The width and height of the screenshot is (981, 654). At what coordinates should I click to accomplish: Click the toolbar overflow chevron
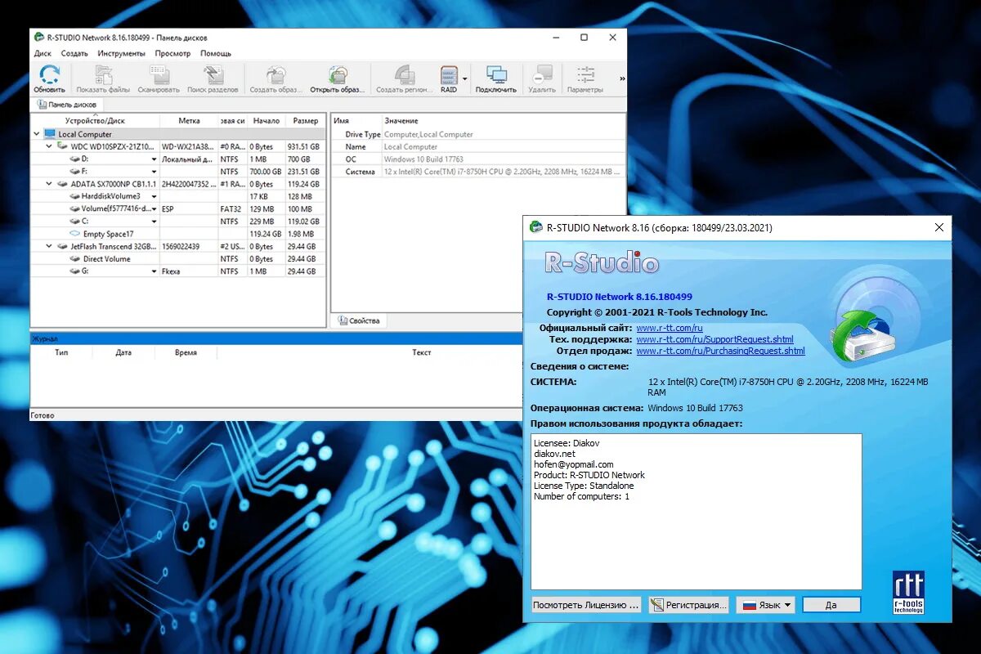coord(622,78)
